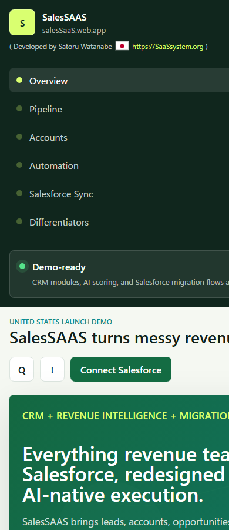Image resolution: width=229 pixels, height=530 pixels.
Task: Click the "Developed by Satoru Watanabe" text
Action: [62, 47]
